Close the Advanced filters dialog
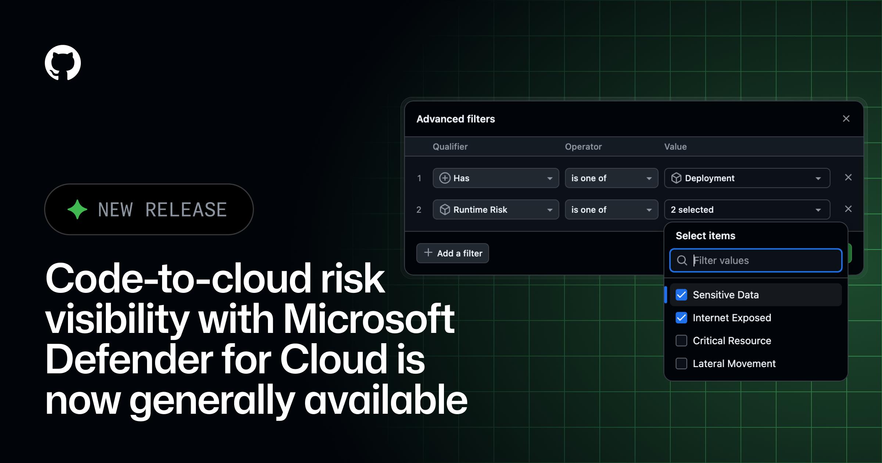 846,119
